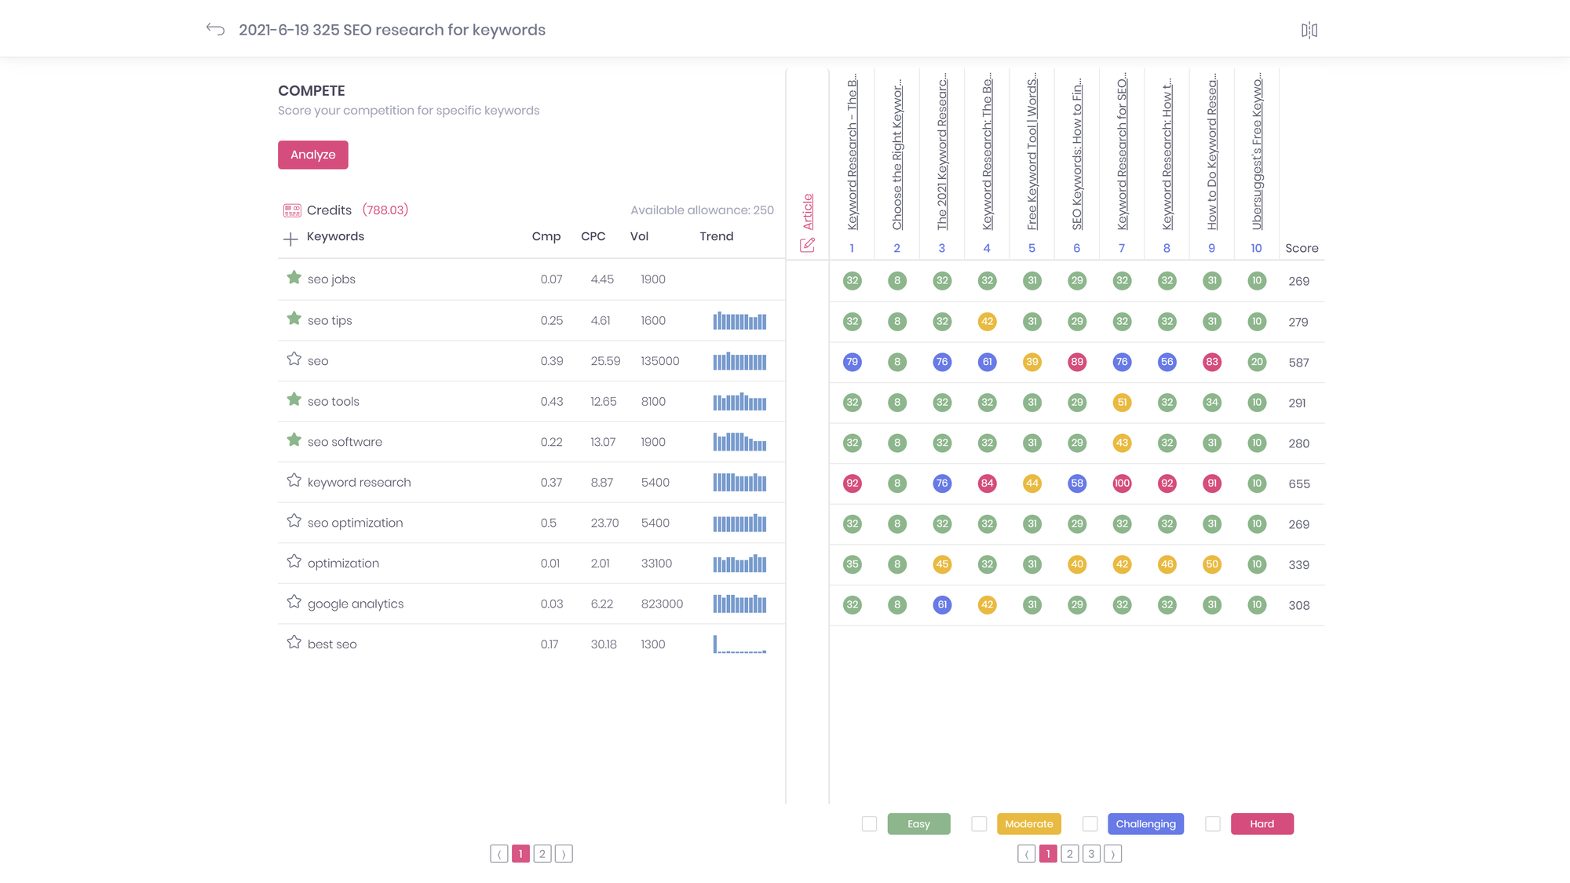1570x883 pixels.
Task: Click the blue Challenging label
Action: 1146,824
